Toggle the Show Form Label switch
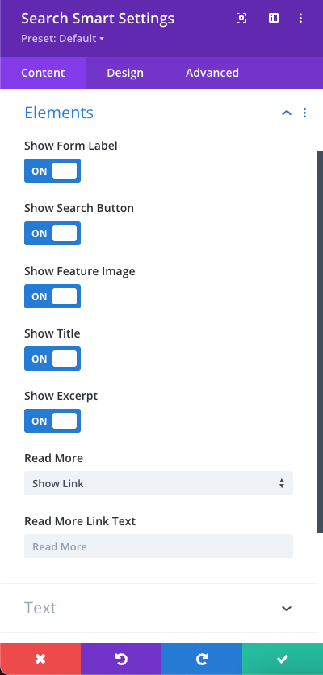This screenshot has height=675, width=323. click(52, 171)
